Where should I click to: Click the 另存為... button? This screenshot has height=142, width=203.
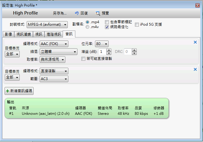pos(60,13)
